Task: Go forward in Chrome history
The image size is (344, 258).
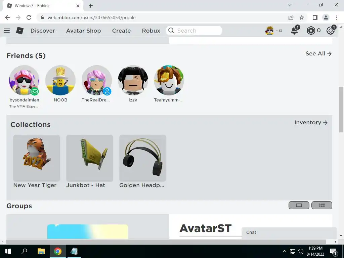Action: pyautogui.click(x=18, y=17)
